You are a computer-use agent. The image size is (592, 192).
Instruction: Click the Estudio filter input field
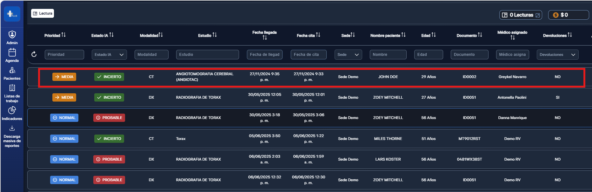tap(207, 55)
